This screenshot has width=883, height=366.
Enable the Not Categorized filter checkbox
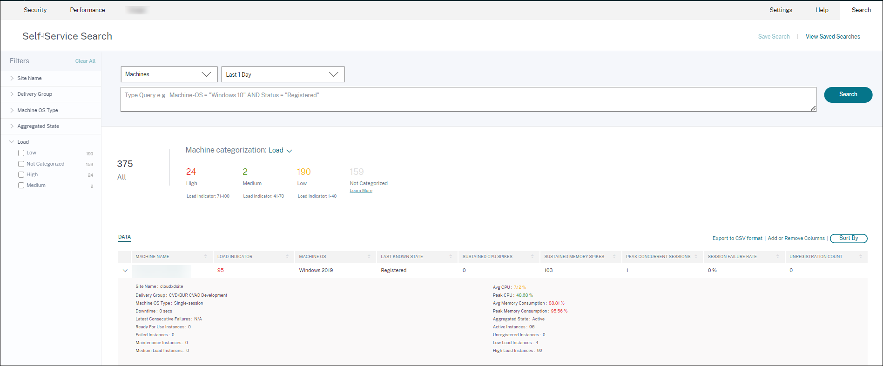[x=21, y=164]
